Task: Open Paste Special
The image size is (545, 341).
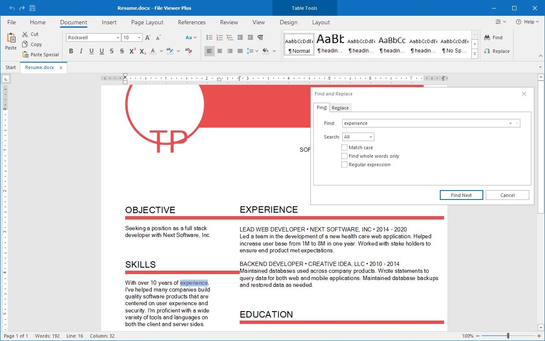Action: (40, 55)
